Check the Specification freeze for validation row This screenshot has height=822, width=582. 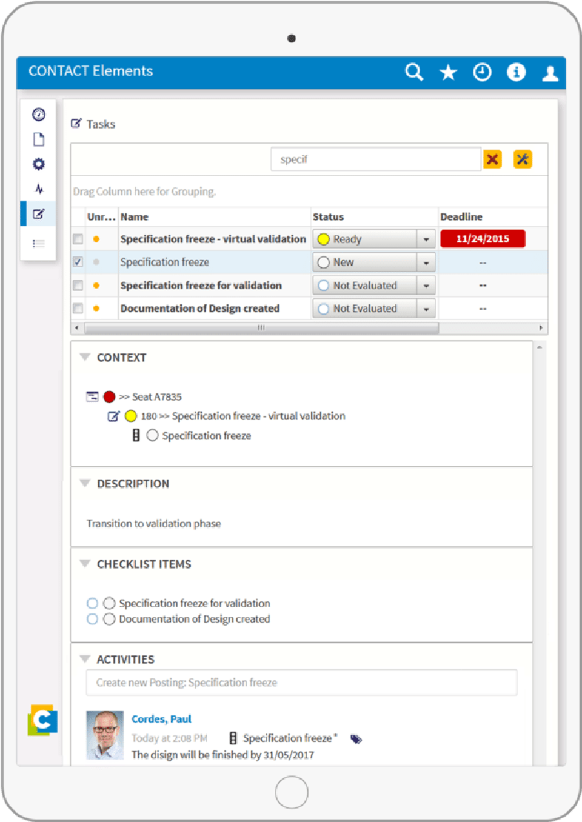tap(78, 285)
